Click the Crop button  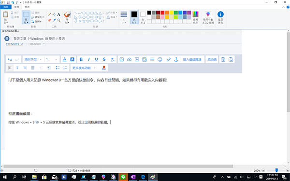(35, 13)
